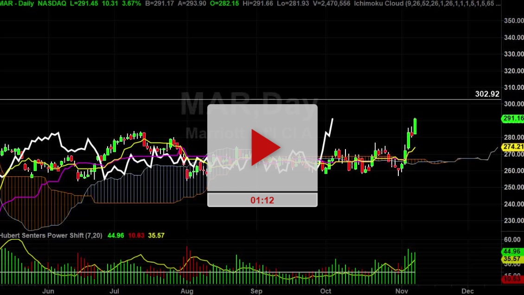Click the red 10.63 Power Shift axis tag

click(x=512, y=278)
